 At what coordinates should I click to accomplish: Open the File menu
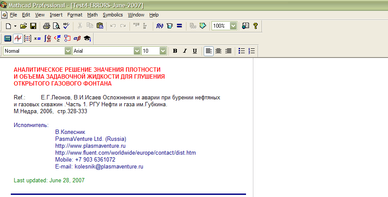[13, 15]
